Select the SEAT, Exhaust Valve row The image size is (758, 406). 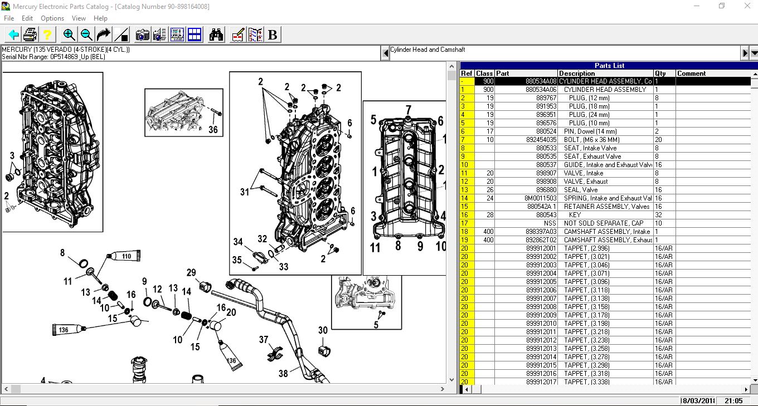[605, 156]
